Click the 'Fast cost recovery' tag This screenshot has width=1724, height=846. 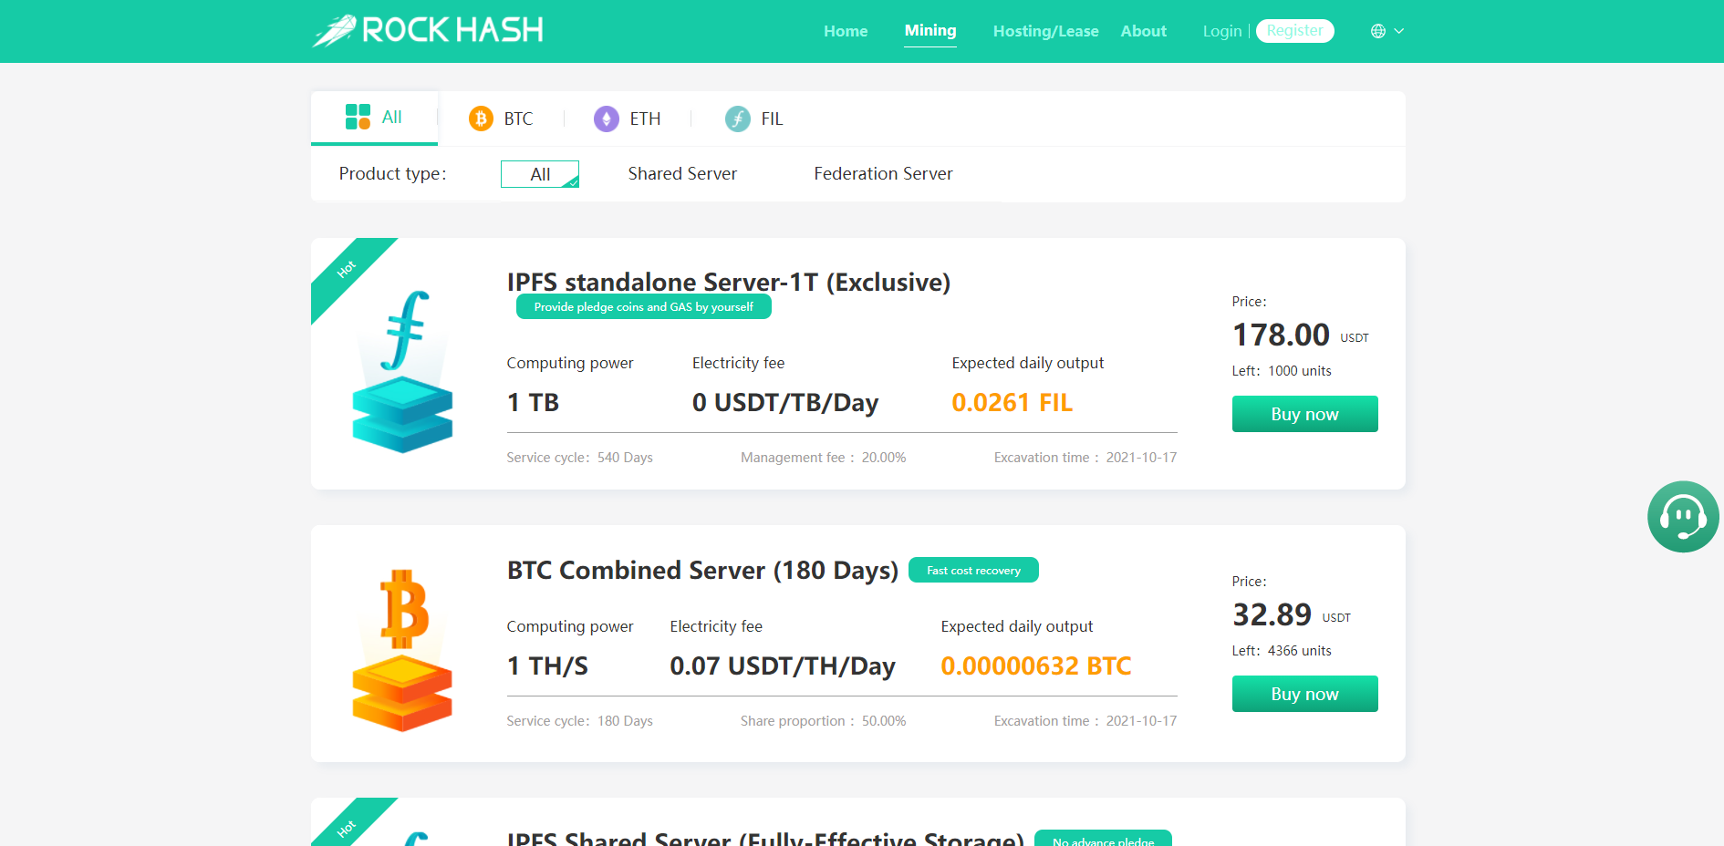pyautogui.click(x=973, y=571)
